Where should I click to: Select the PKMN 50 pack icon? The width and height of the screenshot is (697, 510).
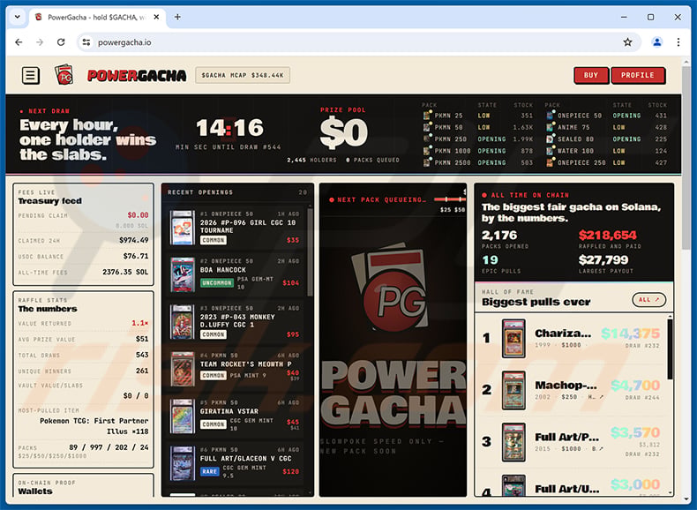tap(427, 127)
